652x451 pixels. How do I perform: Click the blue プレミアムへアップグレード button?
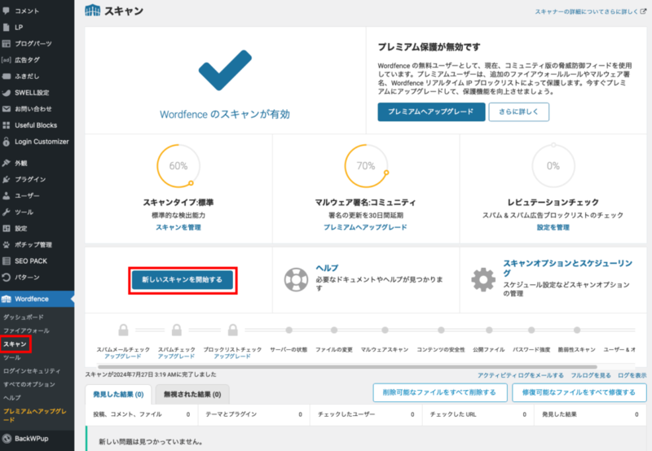[x=431, y=112]
